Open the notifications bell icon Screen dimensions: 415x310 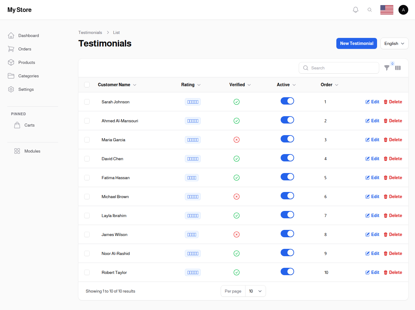(x=355, y=9)
